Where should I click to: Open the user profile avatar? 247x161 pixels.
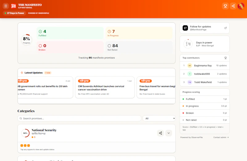pos(241,6)
